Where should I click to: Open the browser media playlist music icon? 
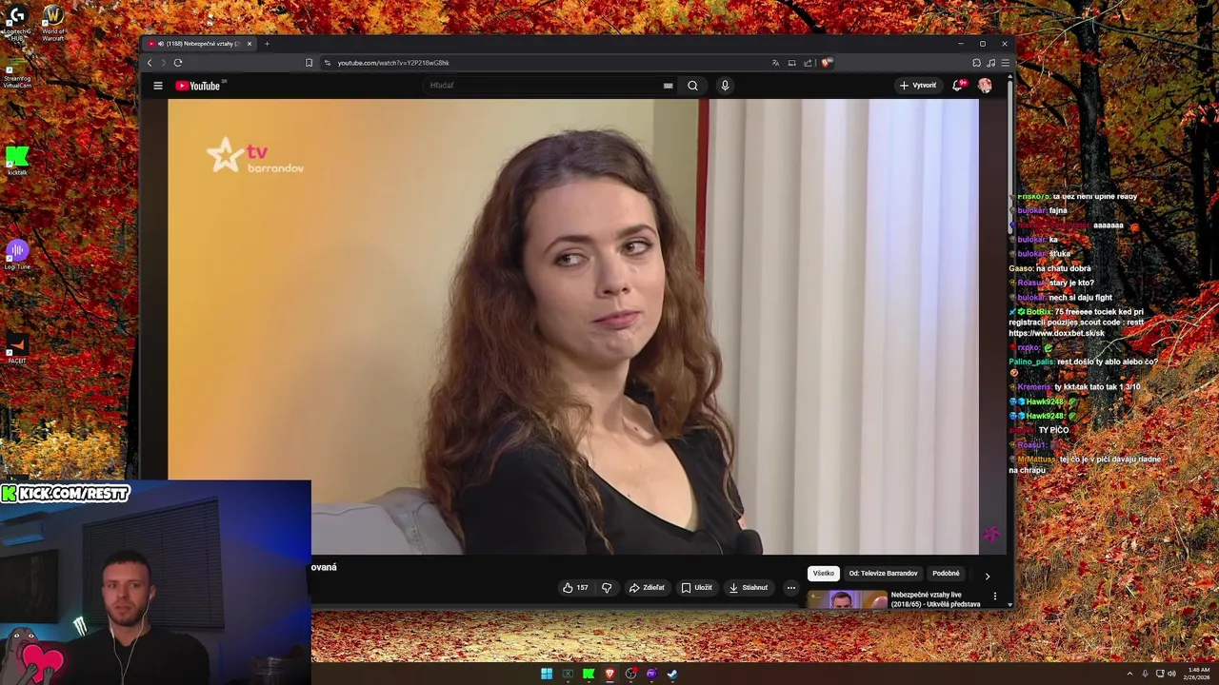point(990,63)
